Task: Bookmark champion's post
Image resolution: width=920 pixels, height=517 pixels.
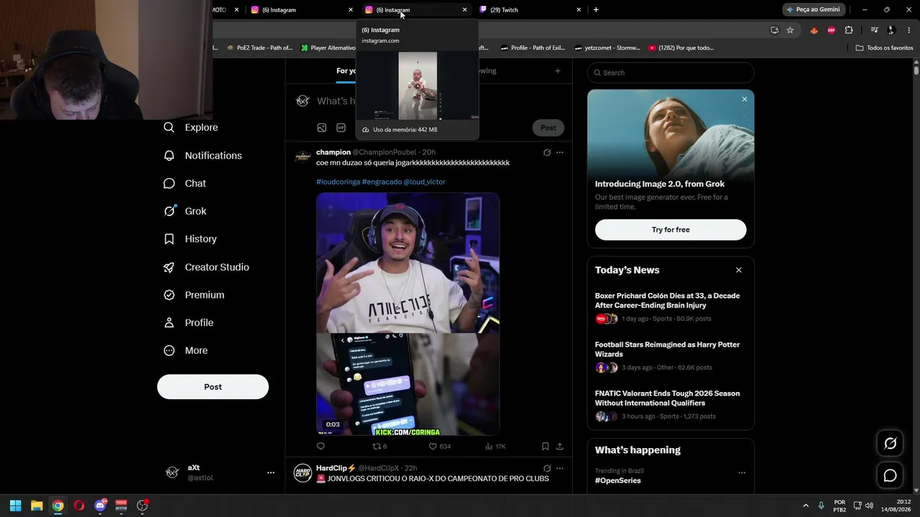Action: tap(546, 446)
